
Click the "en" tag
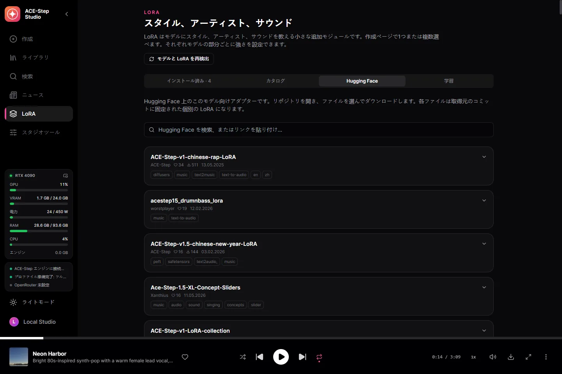click(x=256, y=175)
